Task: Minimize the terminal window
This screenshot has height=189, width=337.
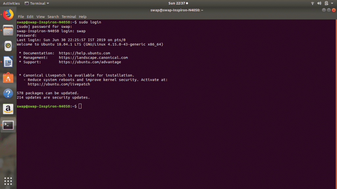Action: 324,10
